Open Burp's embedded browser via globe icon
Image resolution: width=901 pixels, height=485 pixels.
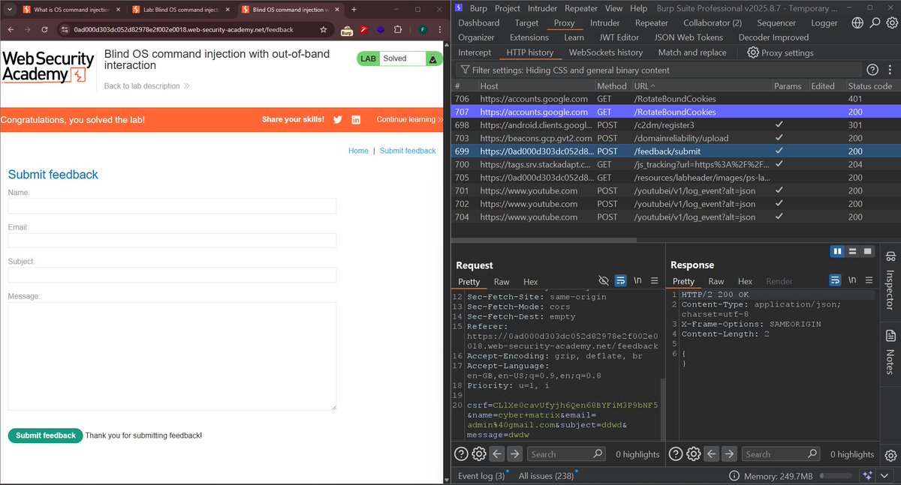[x=857, y=22]
